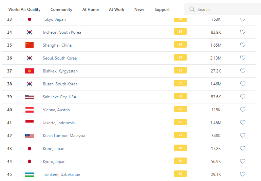Toggle favorite heart for Shanghai, China

click(x=243, y=45)
